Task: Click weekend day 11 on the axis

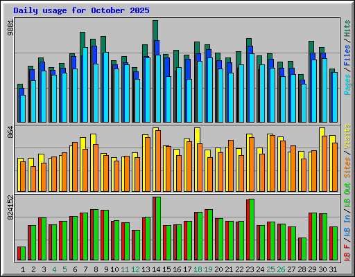Action: [x=125, y=269]
